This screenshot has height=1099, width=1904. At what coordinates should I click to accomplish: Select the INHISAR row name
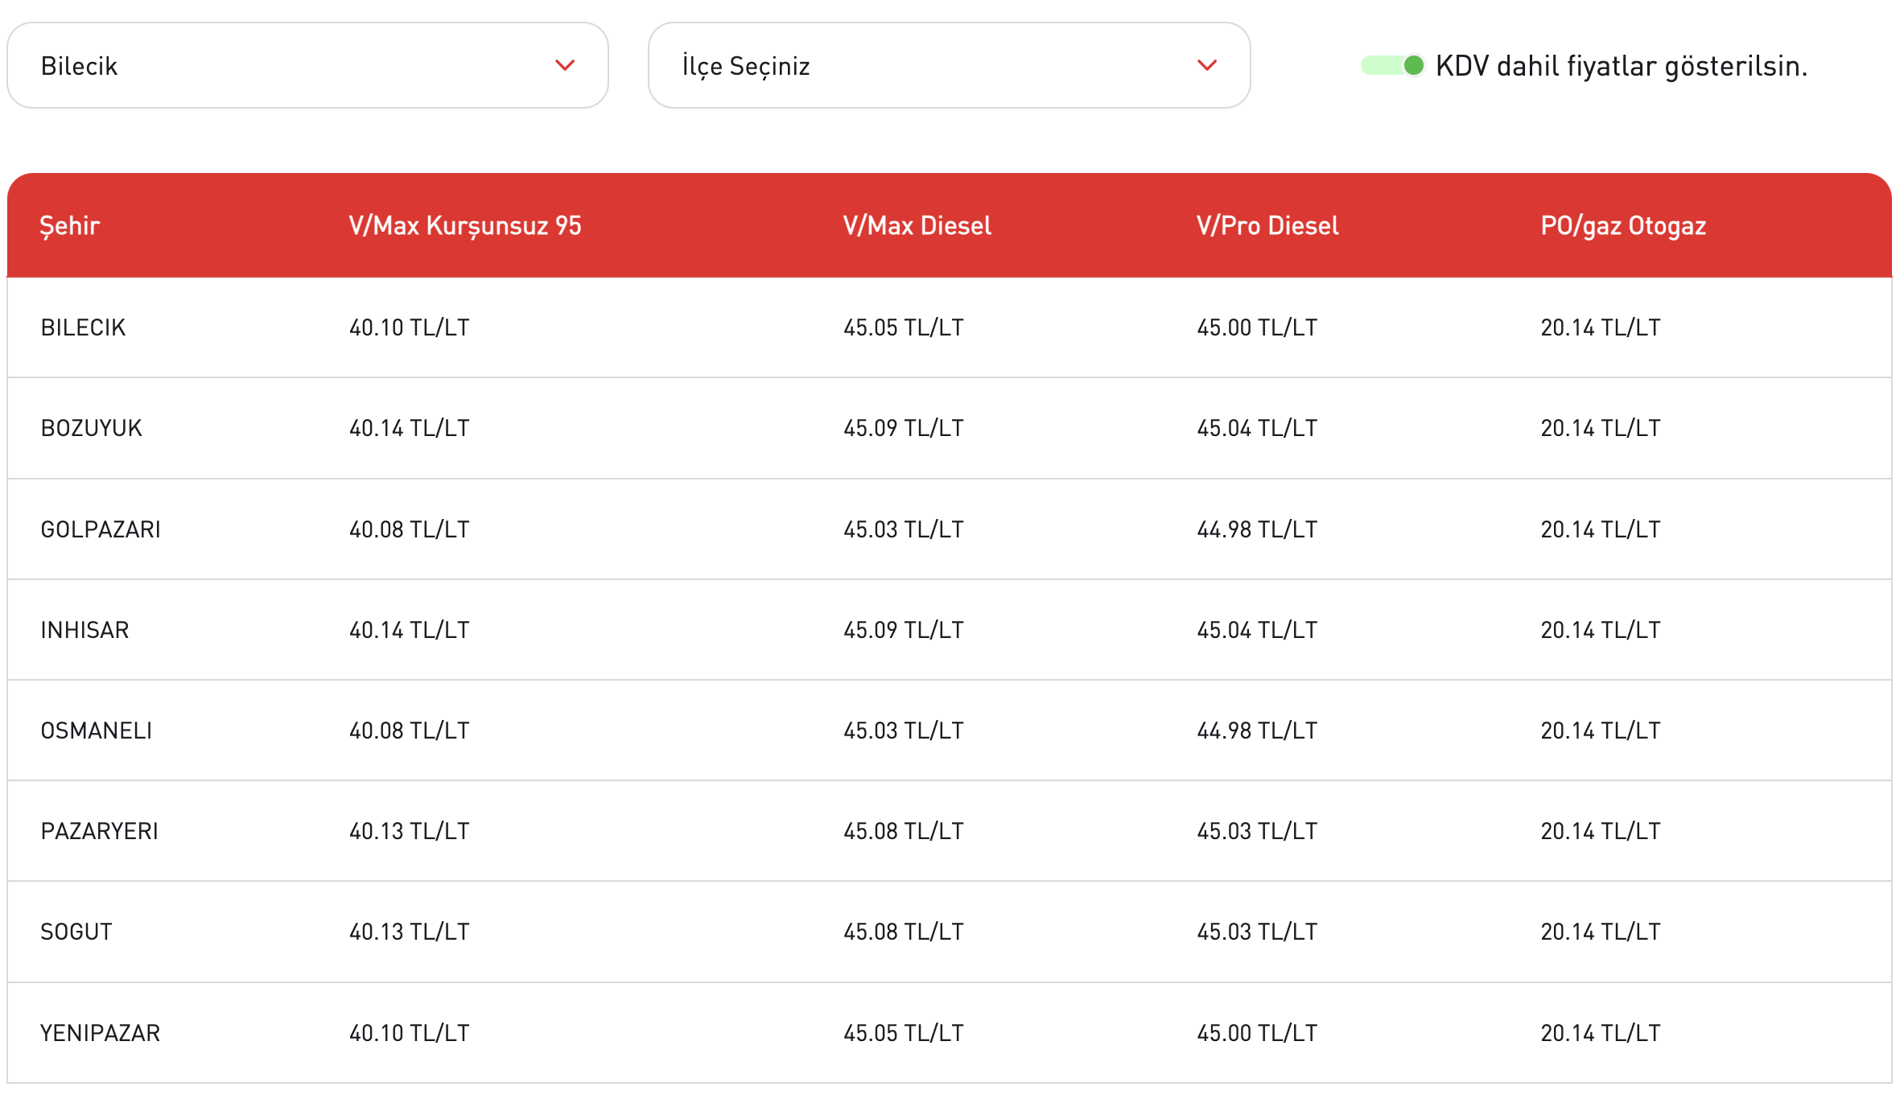click(x=84, y=630)
